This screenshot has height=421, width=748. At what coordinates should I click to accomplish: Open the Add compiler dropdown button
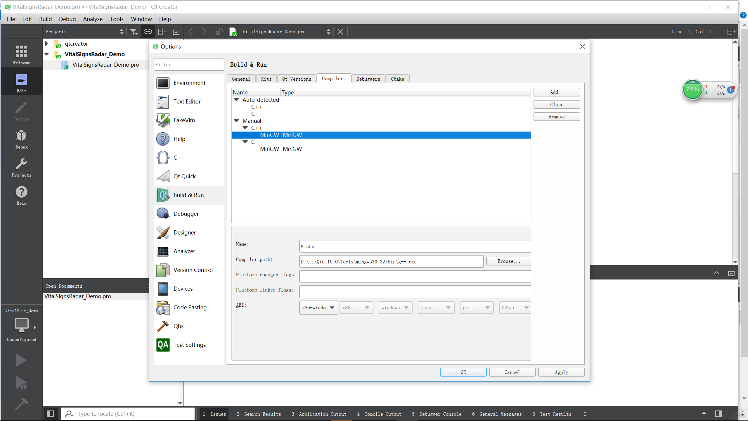[557, 92]
